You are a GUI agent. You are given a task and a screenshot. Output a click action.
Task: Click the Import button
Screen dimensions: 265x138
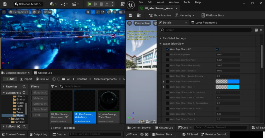pos(26,79)
